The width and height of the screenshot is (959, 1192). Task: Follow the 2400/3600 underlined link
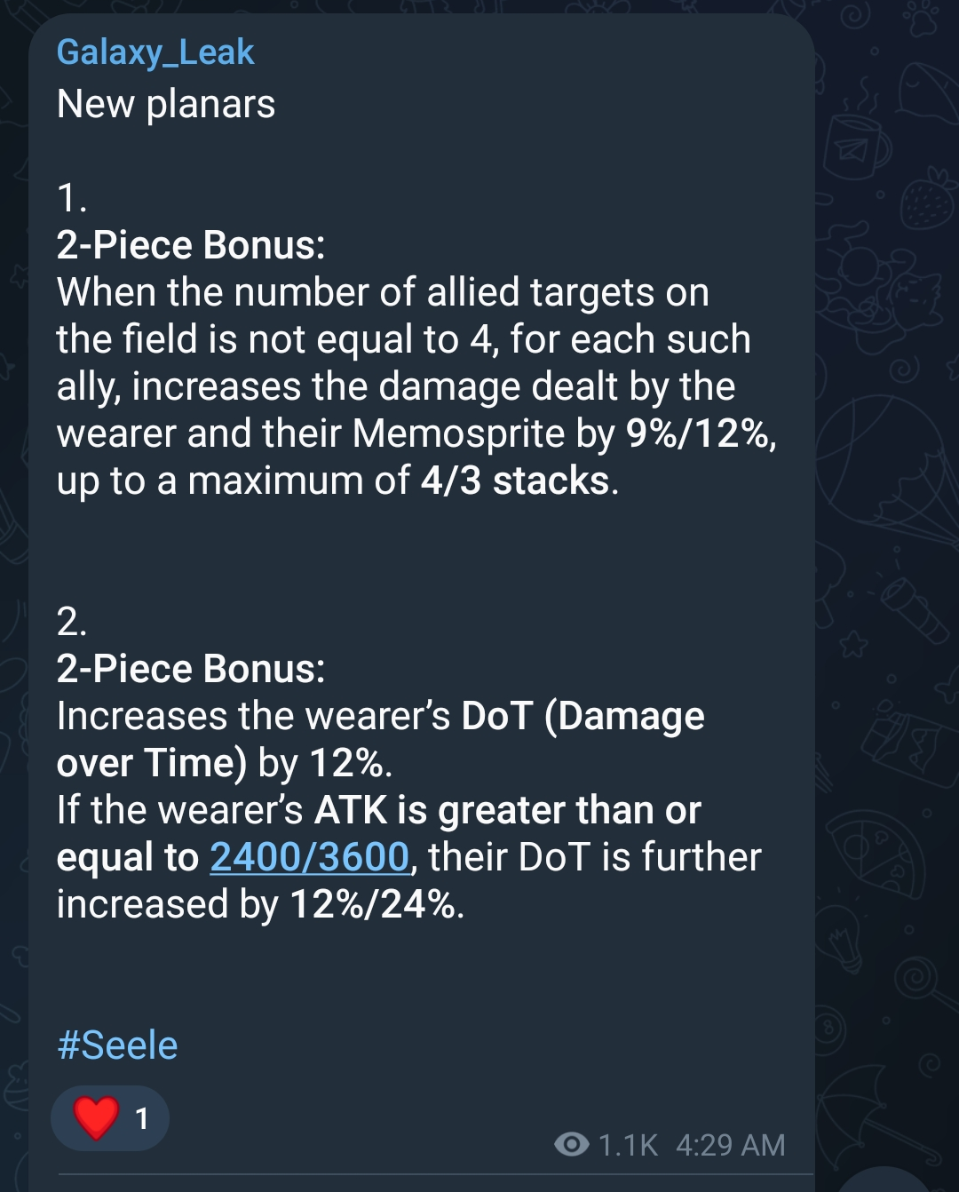[309, 857]
